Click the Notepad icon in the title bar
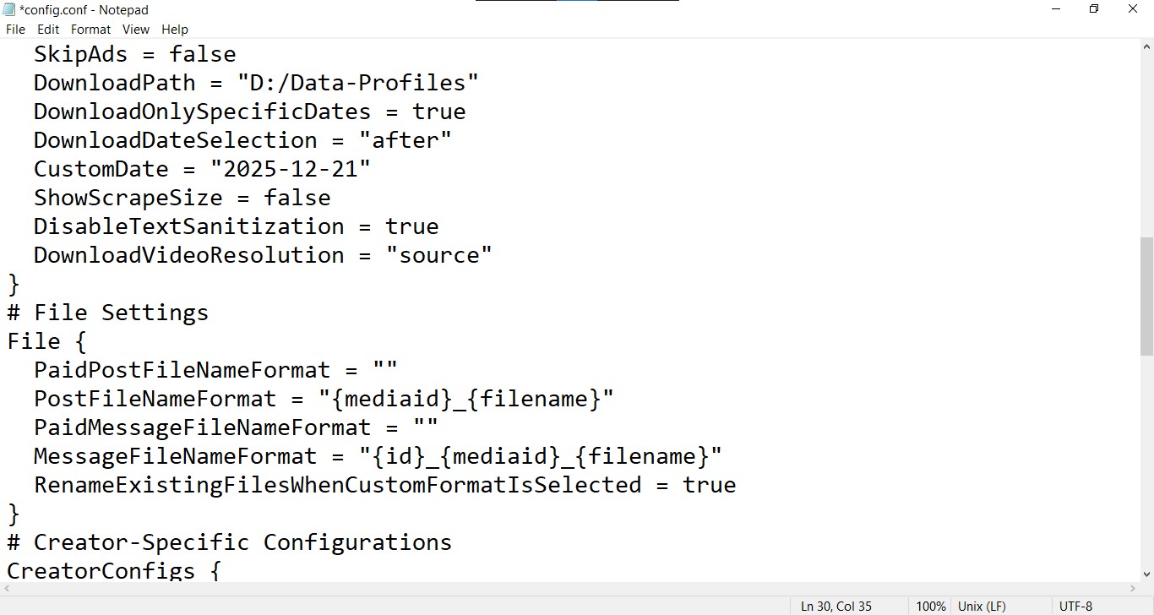1154x615 pixels. 9,9
